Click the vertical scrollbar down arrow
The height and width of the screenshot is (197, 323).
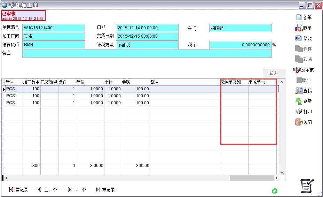point(282,172)
